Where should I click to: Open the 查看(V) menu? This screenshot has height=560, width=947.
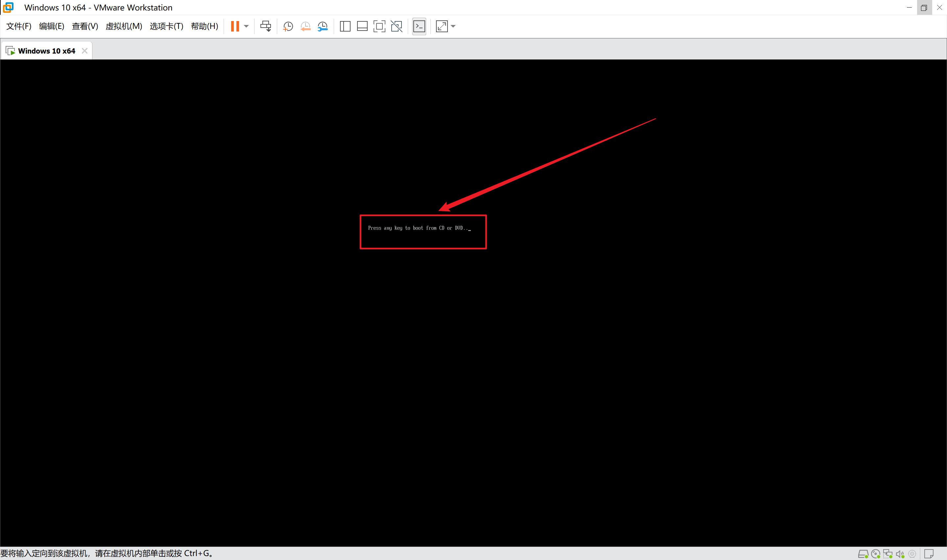[85, 26]
